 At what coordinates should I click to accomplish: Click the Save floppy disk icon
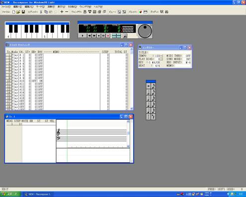click(23, 12)
